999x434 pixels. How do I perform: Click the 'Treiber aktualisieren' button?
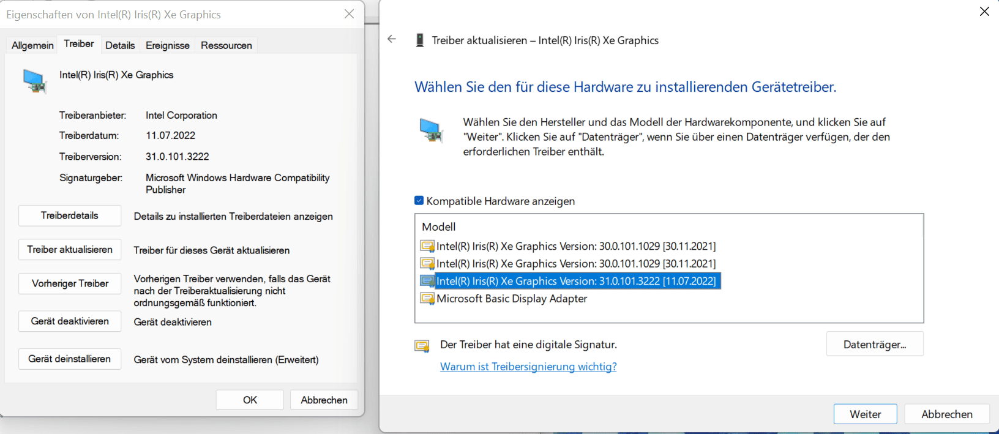pos(70,250)
